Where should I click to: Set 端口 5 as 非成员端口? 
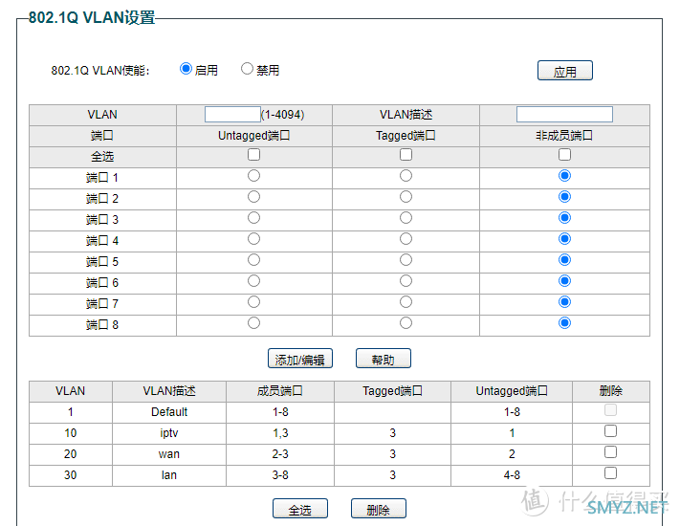[564, 260]
